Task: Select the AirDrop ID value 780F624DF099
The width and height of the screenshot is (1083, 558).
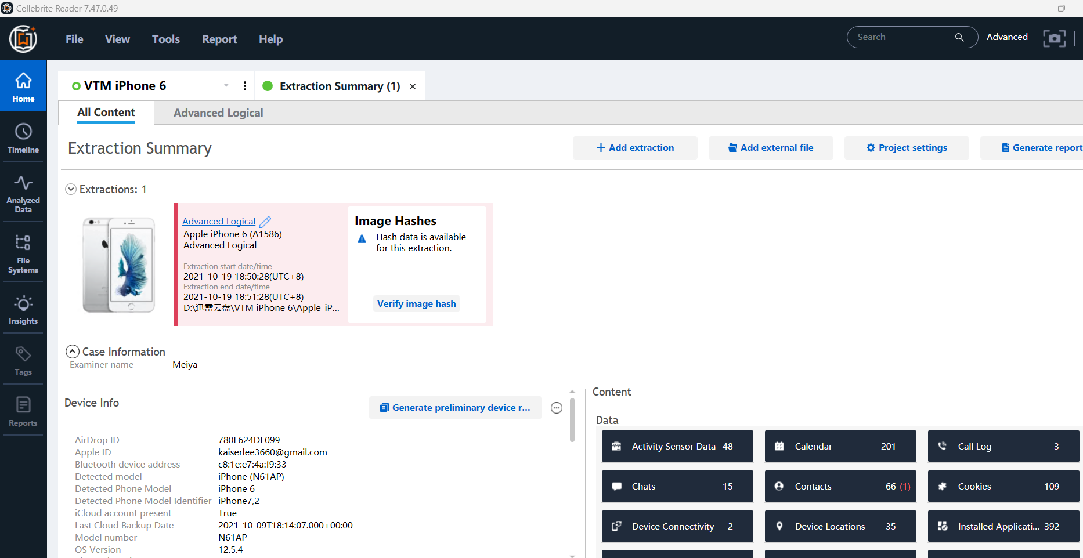Action: [249, 440]
